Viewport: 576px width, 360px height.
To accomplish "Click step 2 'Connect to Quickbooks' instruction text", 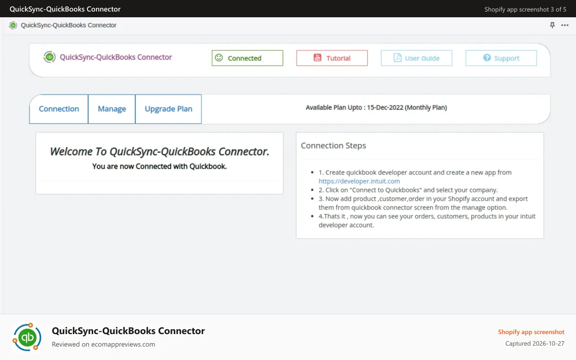I will pyautogui.click(x=408, y=190).
